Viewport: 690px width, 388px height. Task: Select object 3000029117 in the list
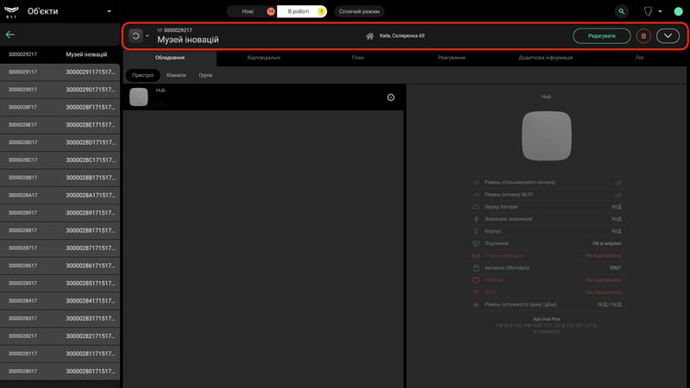60,72
